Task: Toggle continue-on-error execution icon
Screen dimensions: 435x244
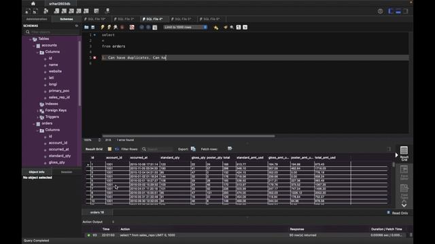Action: (x=132, y=27)
